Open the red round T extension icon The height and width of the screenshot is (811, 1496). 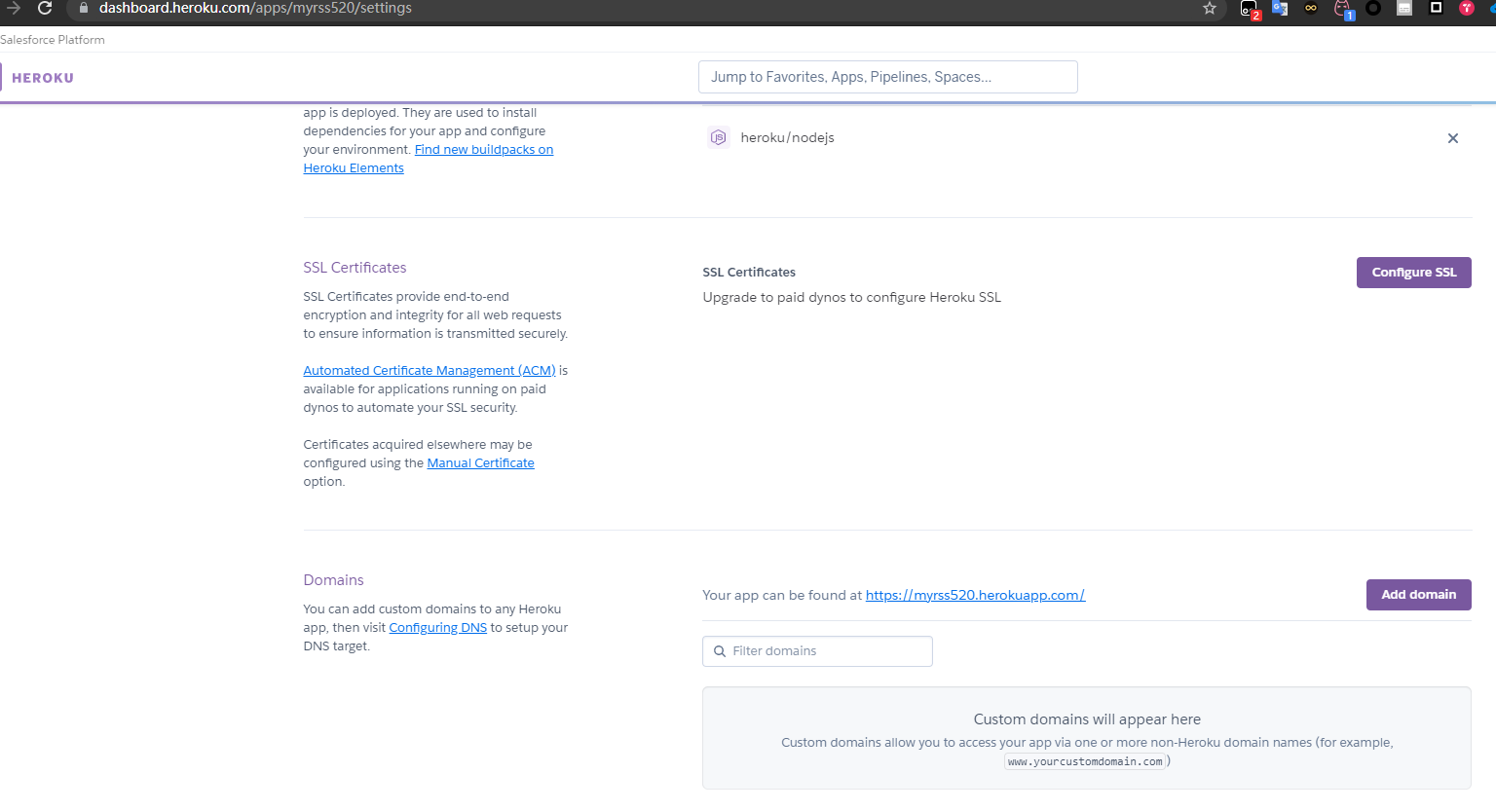[x=1466, y=8]
